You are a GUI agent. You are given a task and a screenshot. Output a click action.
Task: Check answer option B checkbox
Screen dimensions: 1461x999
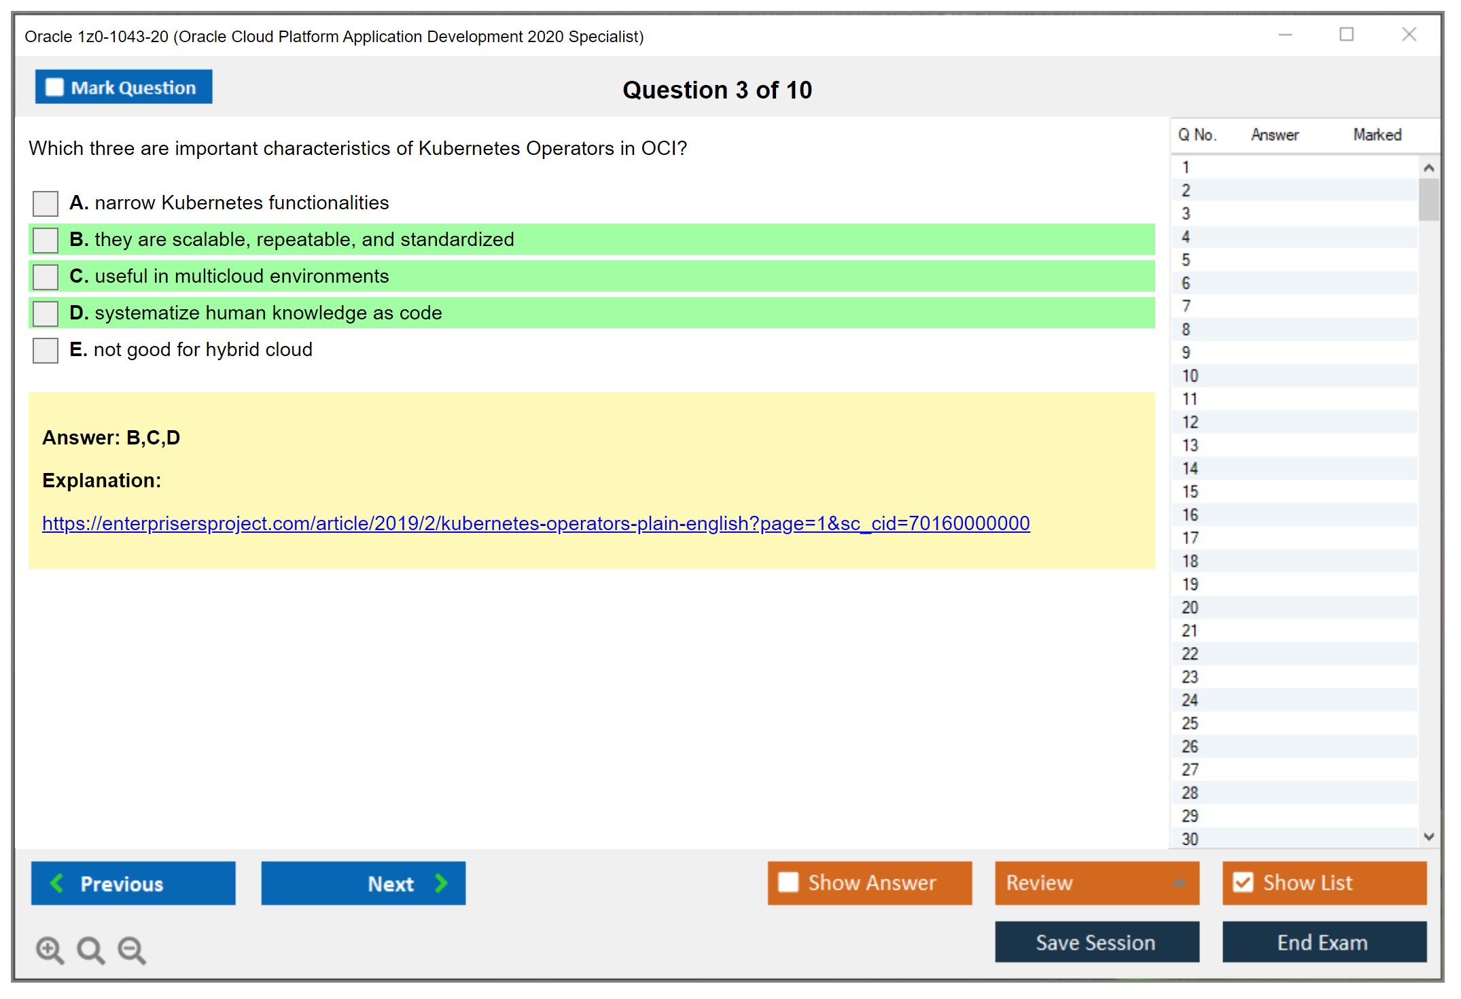[x=45, y=240]
